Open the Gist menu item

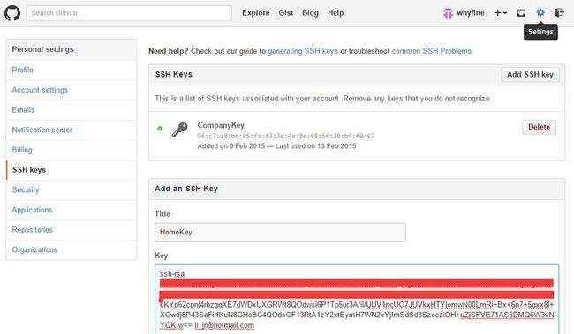pyautogui.click(x=286, y=13)
